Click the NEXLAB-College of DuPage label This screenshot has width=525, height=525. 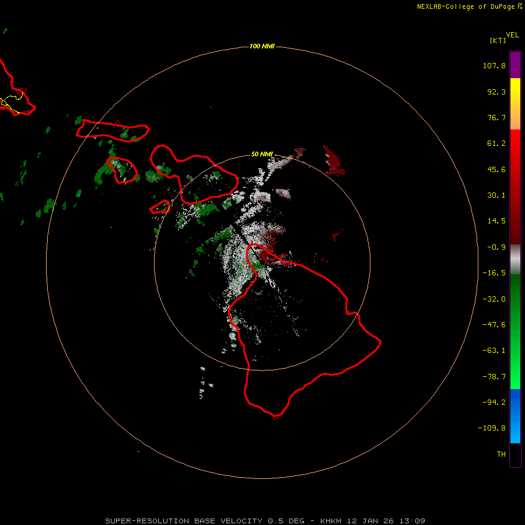coord(469,6)
